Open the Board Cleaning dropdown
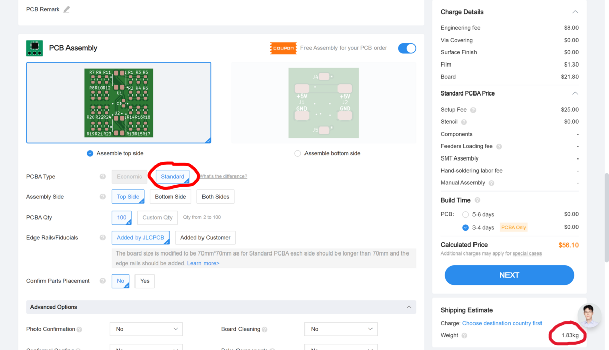This screenshot has width=609, height=350. 341,329
